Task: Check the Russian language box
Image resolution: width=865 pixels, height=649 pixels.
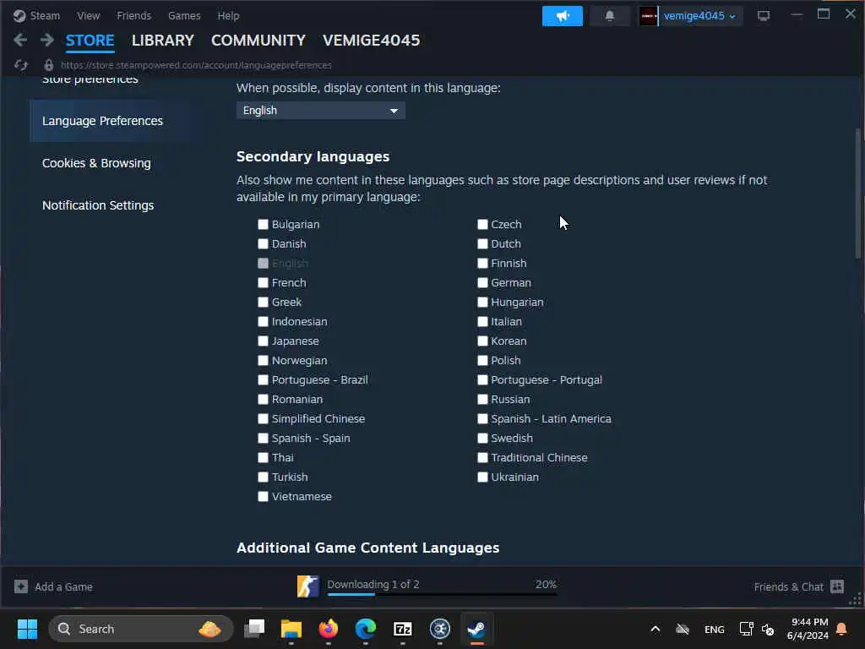Action: (482, 399)
